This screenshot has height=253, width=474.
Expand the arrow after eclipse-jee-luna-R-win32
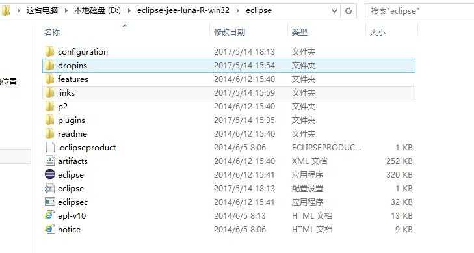pyautogui.click(x=237, y=10)
